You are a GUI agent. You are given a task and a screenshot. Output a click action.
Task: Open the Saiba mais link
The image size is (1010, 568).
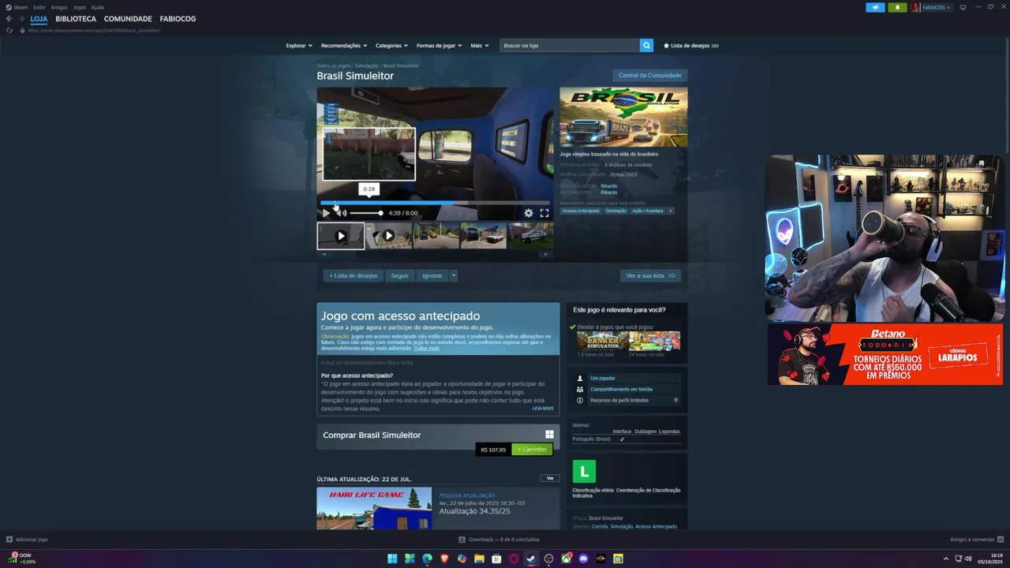click(426, 348)
